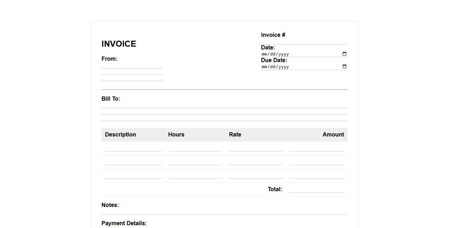Click the Invoice # input field
The height and width of the screenshot is (228, 449).
click(304, 41)
